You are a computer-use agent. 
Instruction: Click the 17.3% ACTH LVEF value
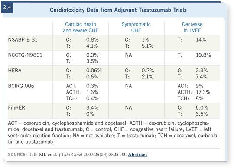point(203,92)
